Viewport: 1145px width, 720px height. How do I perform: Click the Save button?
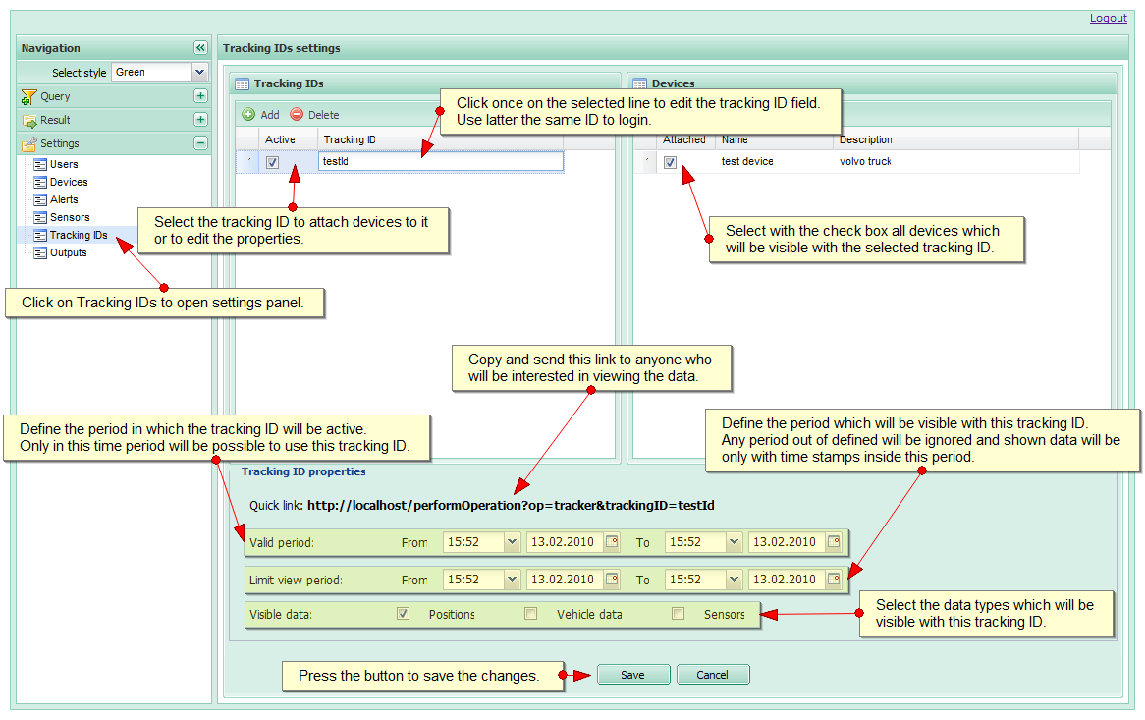633,675
